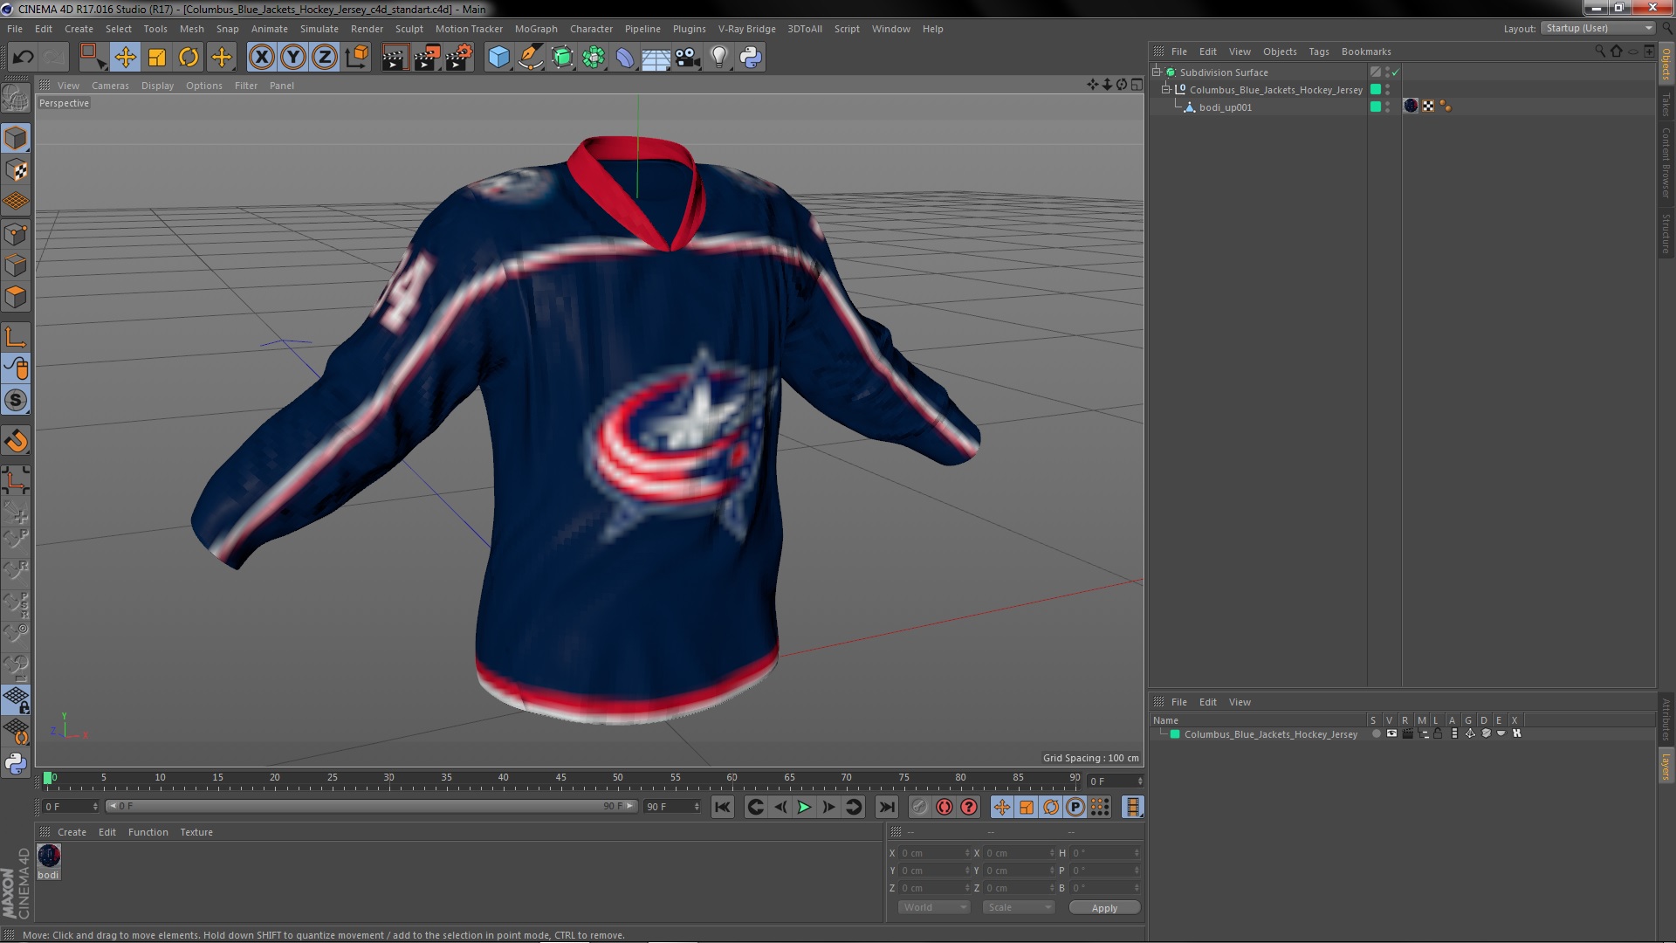The width and height of the screenshot is (1676, 943).
Task: Open the Scale mode dropdown
Action: (1019, 908)
